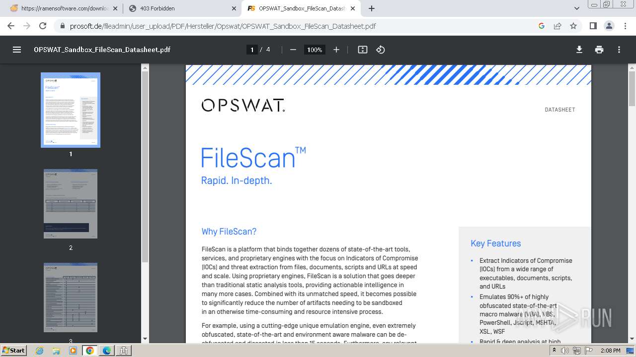Select page 3 thumbnail
The width and height of the screenshot is (636, 357).
tap(71, 297)
